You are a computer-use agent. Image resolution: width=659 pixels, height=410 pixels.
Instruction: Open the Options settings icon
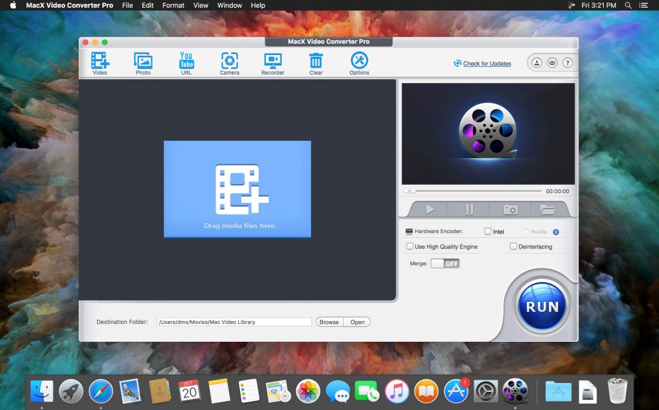tap(358, 61)
